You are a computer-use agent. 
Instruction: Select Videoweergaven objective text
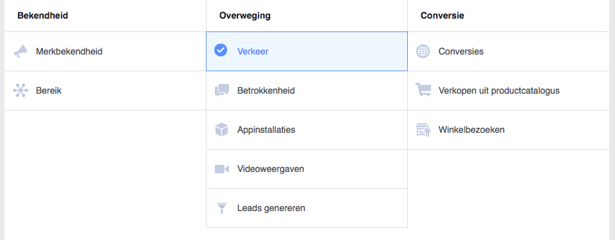click(x=271, y=169)
